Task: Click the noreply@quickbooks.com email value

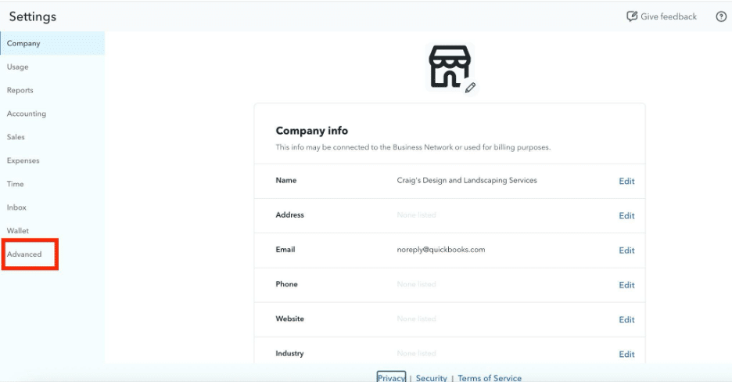Action: (x=441, y=250)
